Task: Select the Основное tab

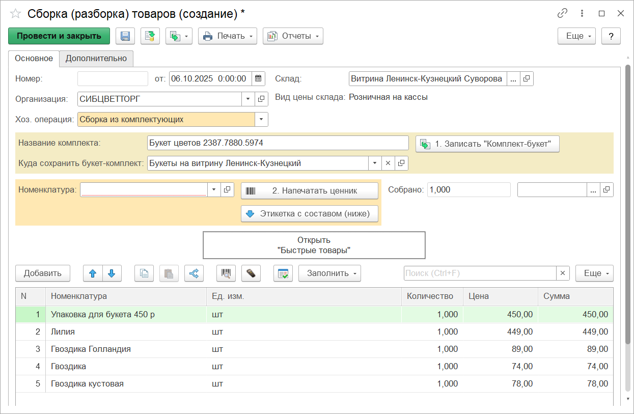Action: click(x=34, y=59)
